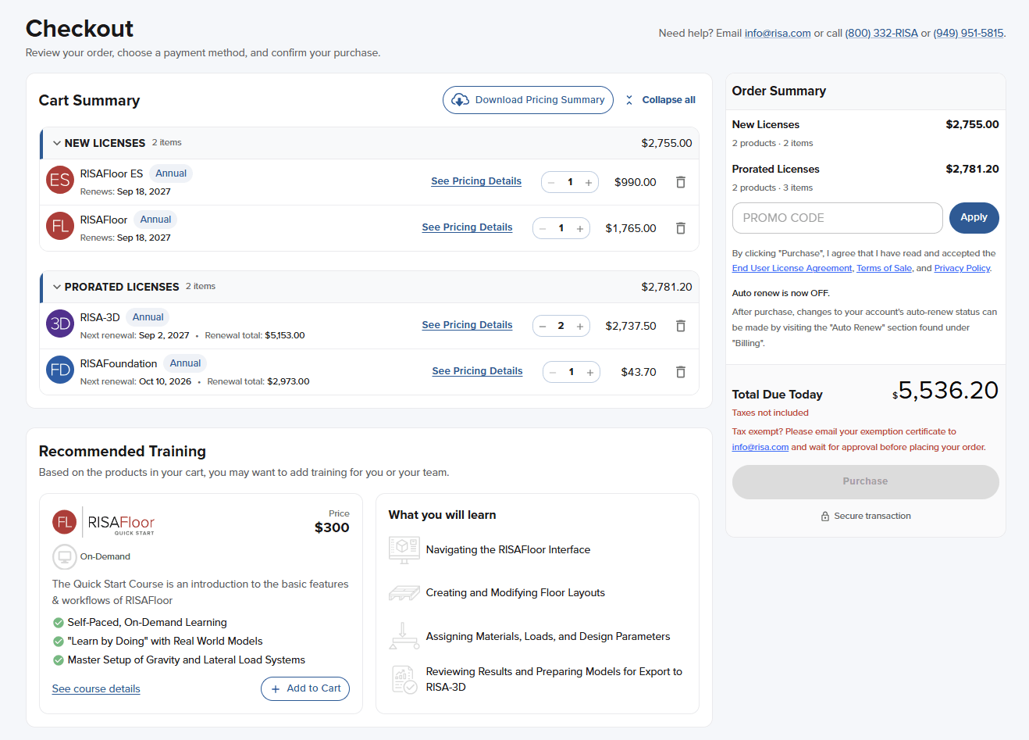Click the FD badge for RISAFoundation
Screen dimensions: 1029x740
pos(60,370)
